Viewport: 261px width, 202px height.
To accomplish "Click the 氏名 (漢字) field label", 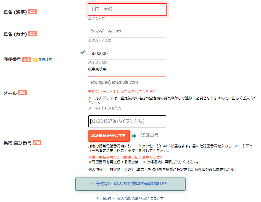I will (x=15, y=12).
